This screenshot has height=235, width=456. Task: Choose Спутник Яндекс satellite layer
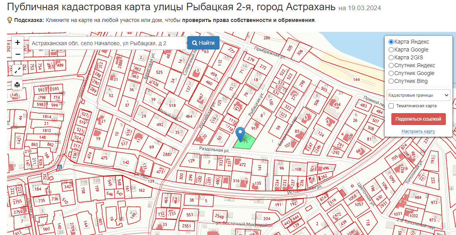pyautogui.click(x=391, y=65)
